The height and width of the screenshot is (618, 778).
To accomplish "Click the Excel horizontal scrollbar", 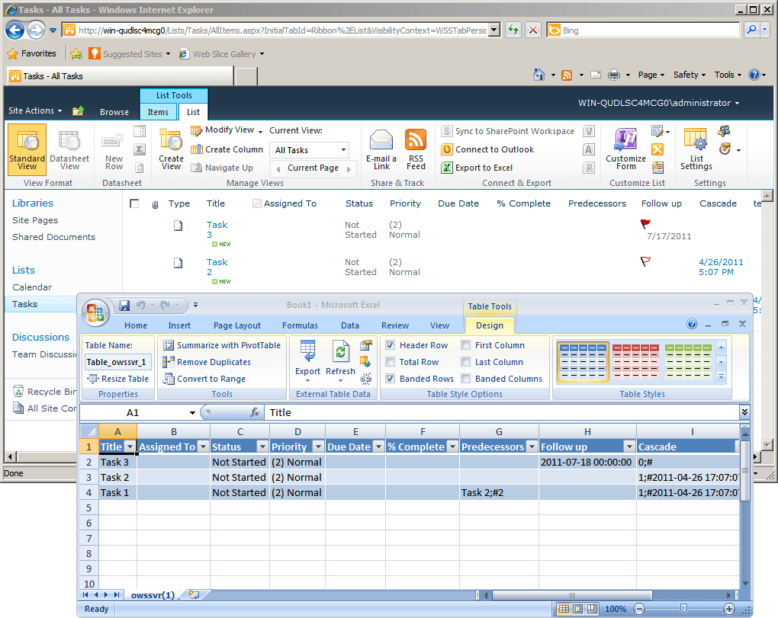I will (x=571, y=594).
